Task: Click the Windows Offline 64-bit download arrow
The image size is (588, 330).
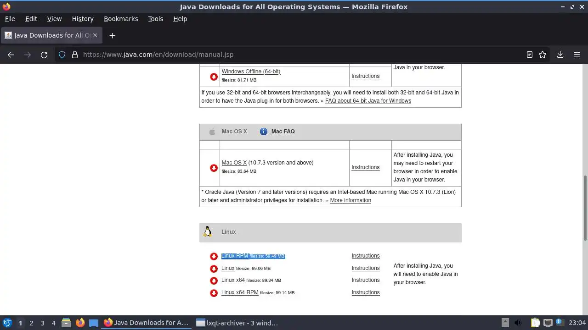Action: coord(214,77)
